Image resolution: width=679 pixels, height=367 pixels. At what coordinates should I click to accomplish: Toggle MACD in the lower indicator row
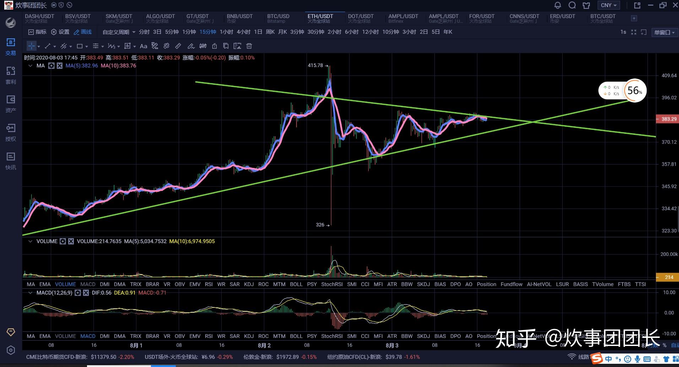pyautogui.click(x=88, y=336)
